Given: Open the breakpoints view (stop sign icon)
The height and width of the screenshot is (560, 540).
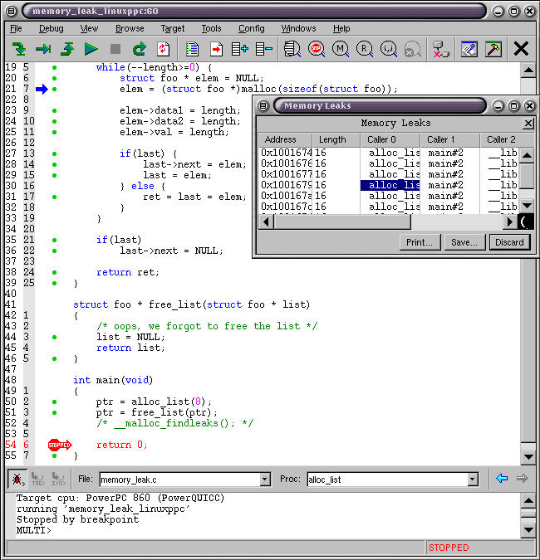Looking at the screenshot, I should 317,49.
